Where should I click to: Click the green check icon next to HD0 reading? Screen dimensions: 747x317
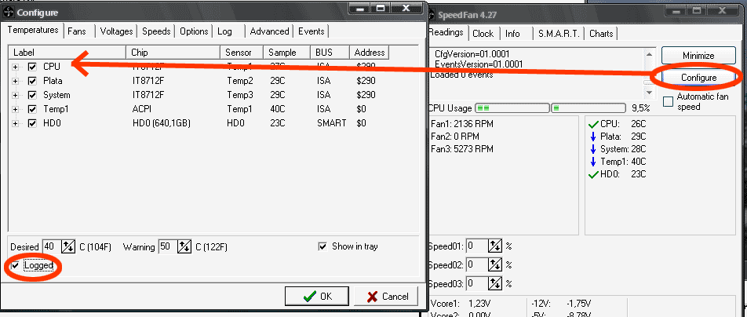pyautogui.click(x=593, y=175)
